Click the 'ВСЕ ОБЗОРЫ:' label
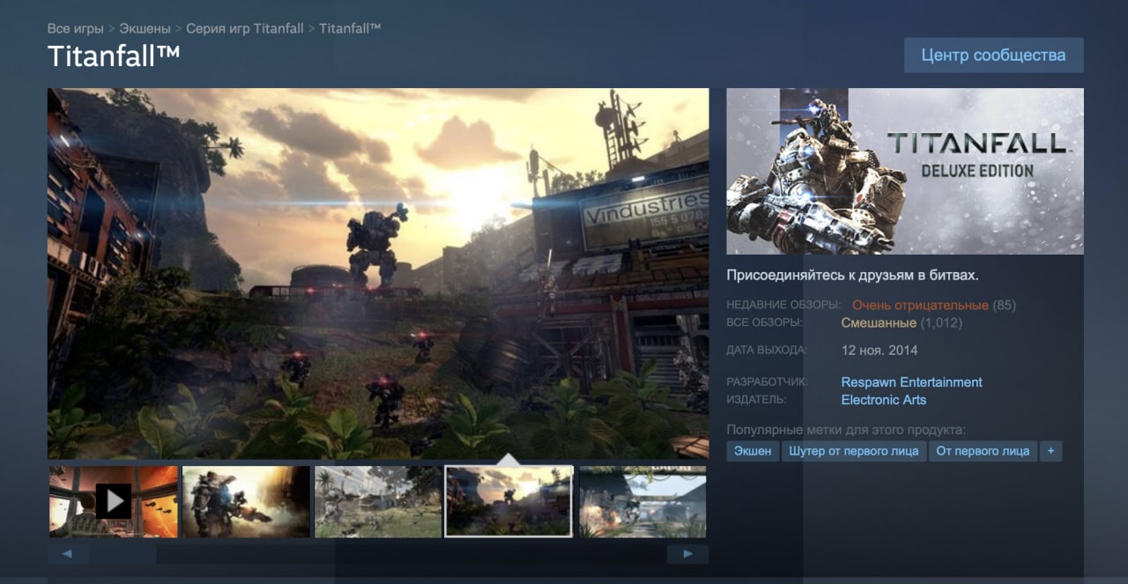 click(x=764, y=322)
